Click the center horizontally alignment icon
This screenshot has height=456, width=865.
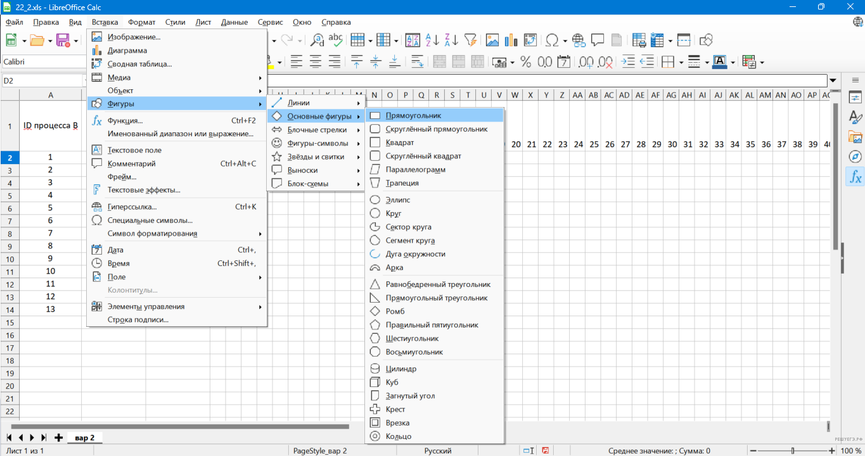pos(315,62)
